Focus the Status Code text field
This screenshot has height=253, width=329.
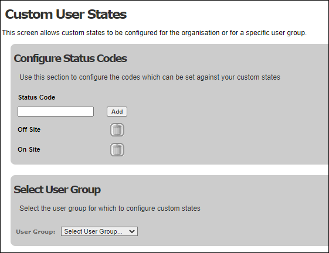[56, 111]
